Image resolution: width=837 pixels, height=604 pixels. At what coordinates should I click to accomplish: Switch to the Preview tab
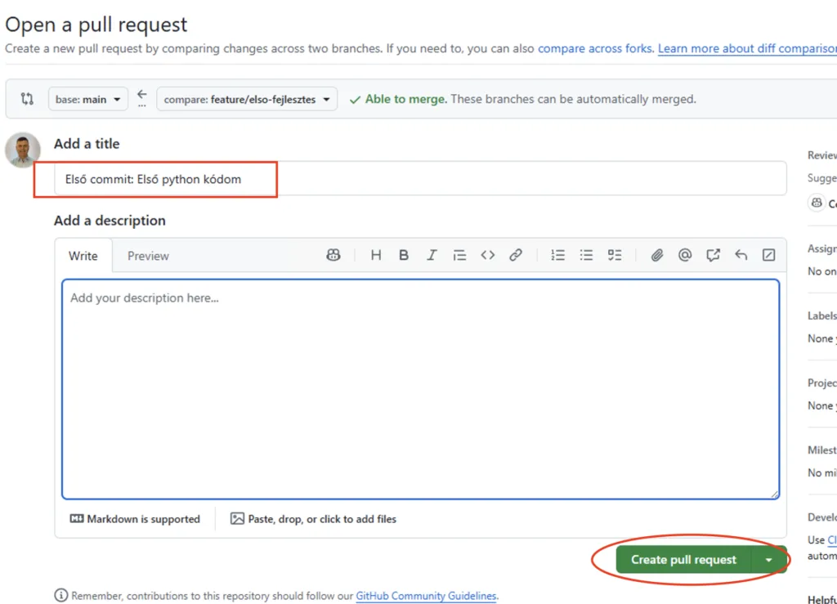148,256
